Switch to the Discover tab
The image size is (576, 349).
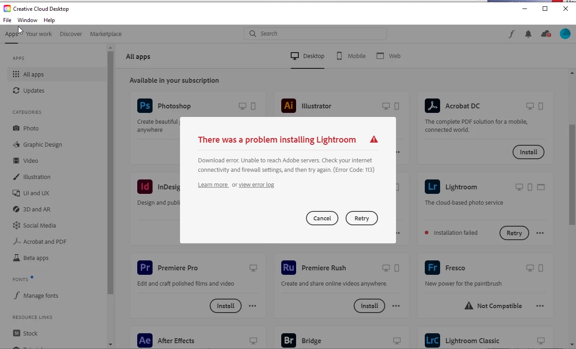click(71, 34)
